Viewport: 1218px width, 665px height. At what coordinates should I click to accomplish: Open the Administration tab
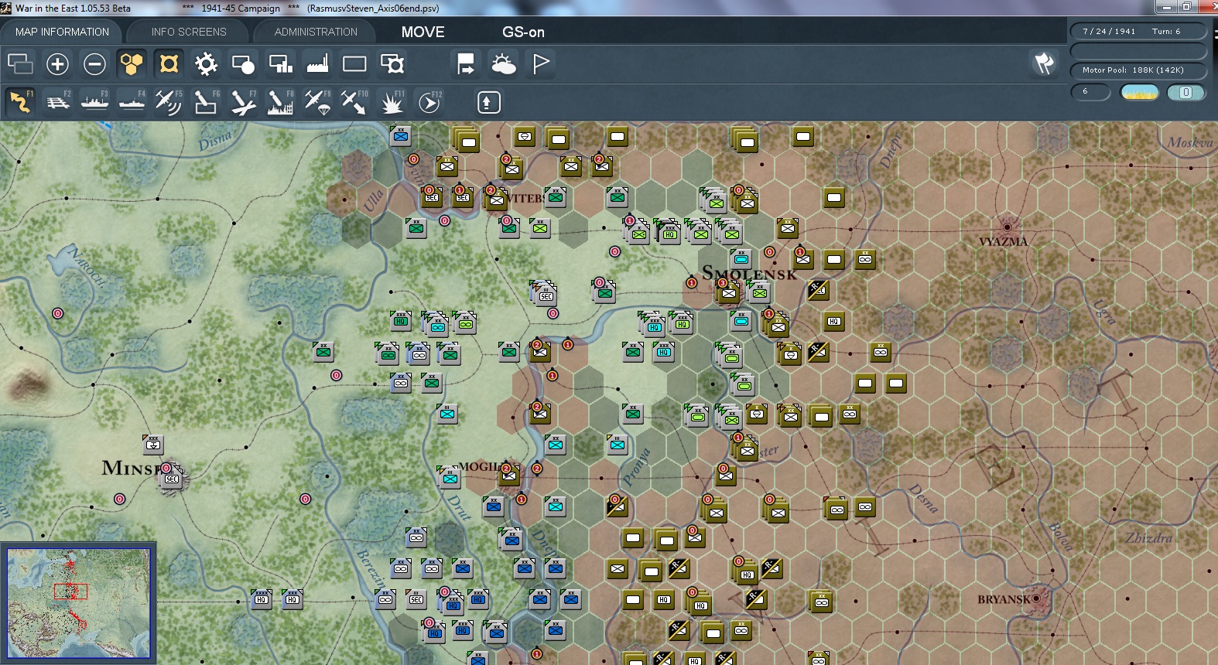[316, 32]
